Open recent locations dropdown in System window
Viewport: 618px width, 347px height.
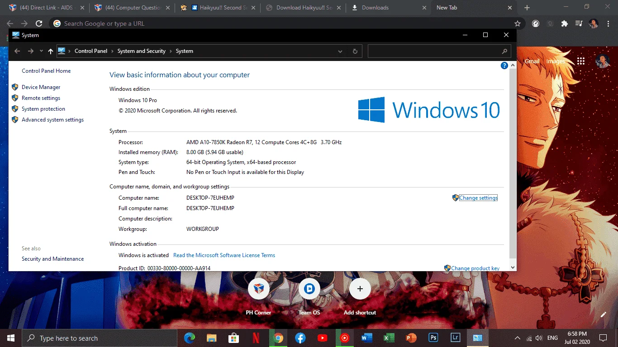[41, 51]
